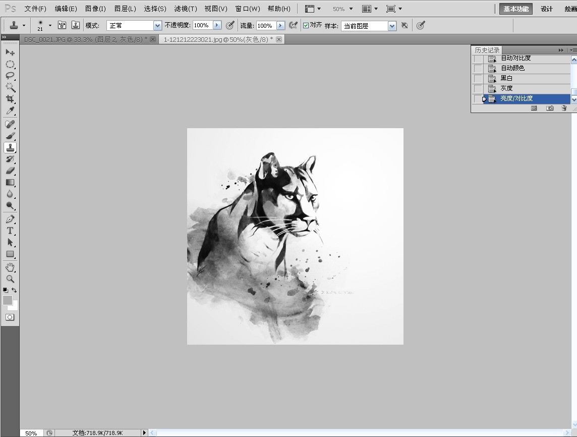Open the 滤镜(T) menu

coord(186,9)
